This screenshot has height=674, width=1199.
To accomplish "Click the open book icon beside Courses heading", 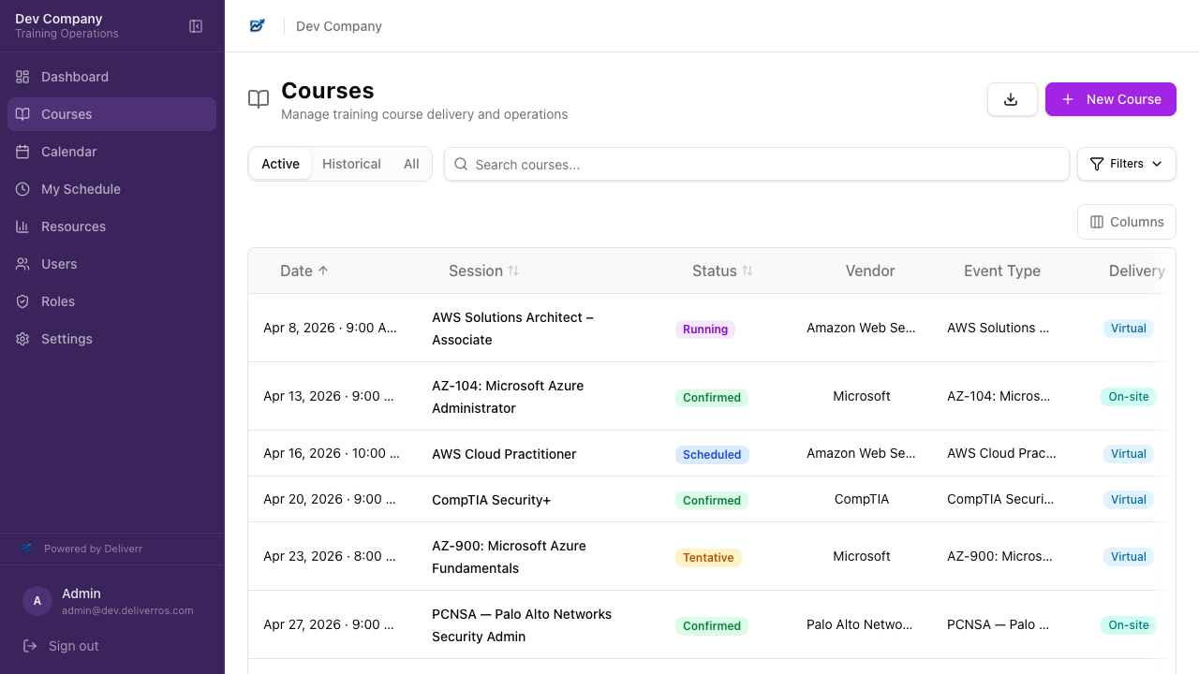I will click(259, 99).
